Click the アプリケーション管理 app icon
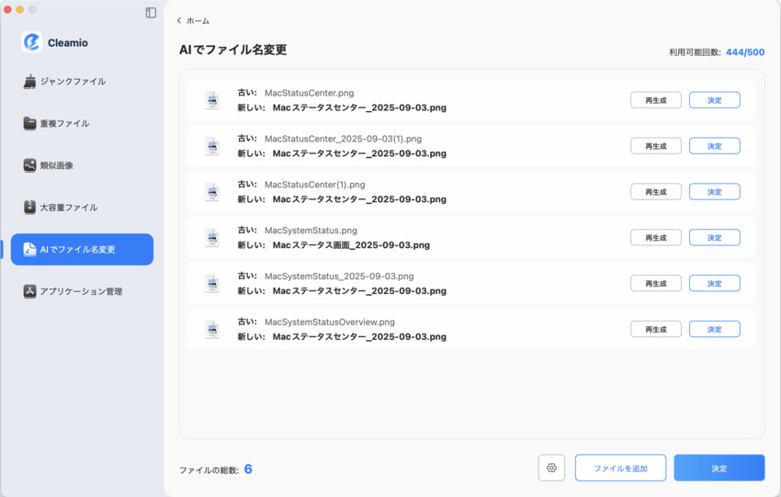The width and height of the screenshot is (781, 497). [30, 291]
